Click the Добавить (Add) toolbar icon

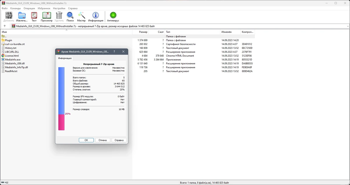(x=9, y=17)
